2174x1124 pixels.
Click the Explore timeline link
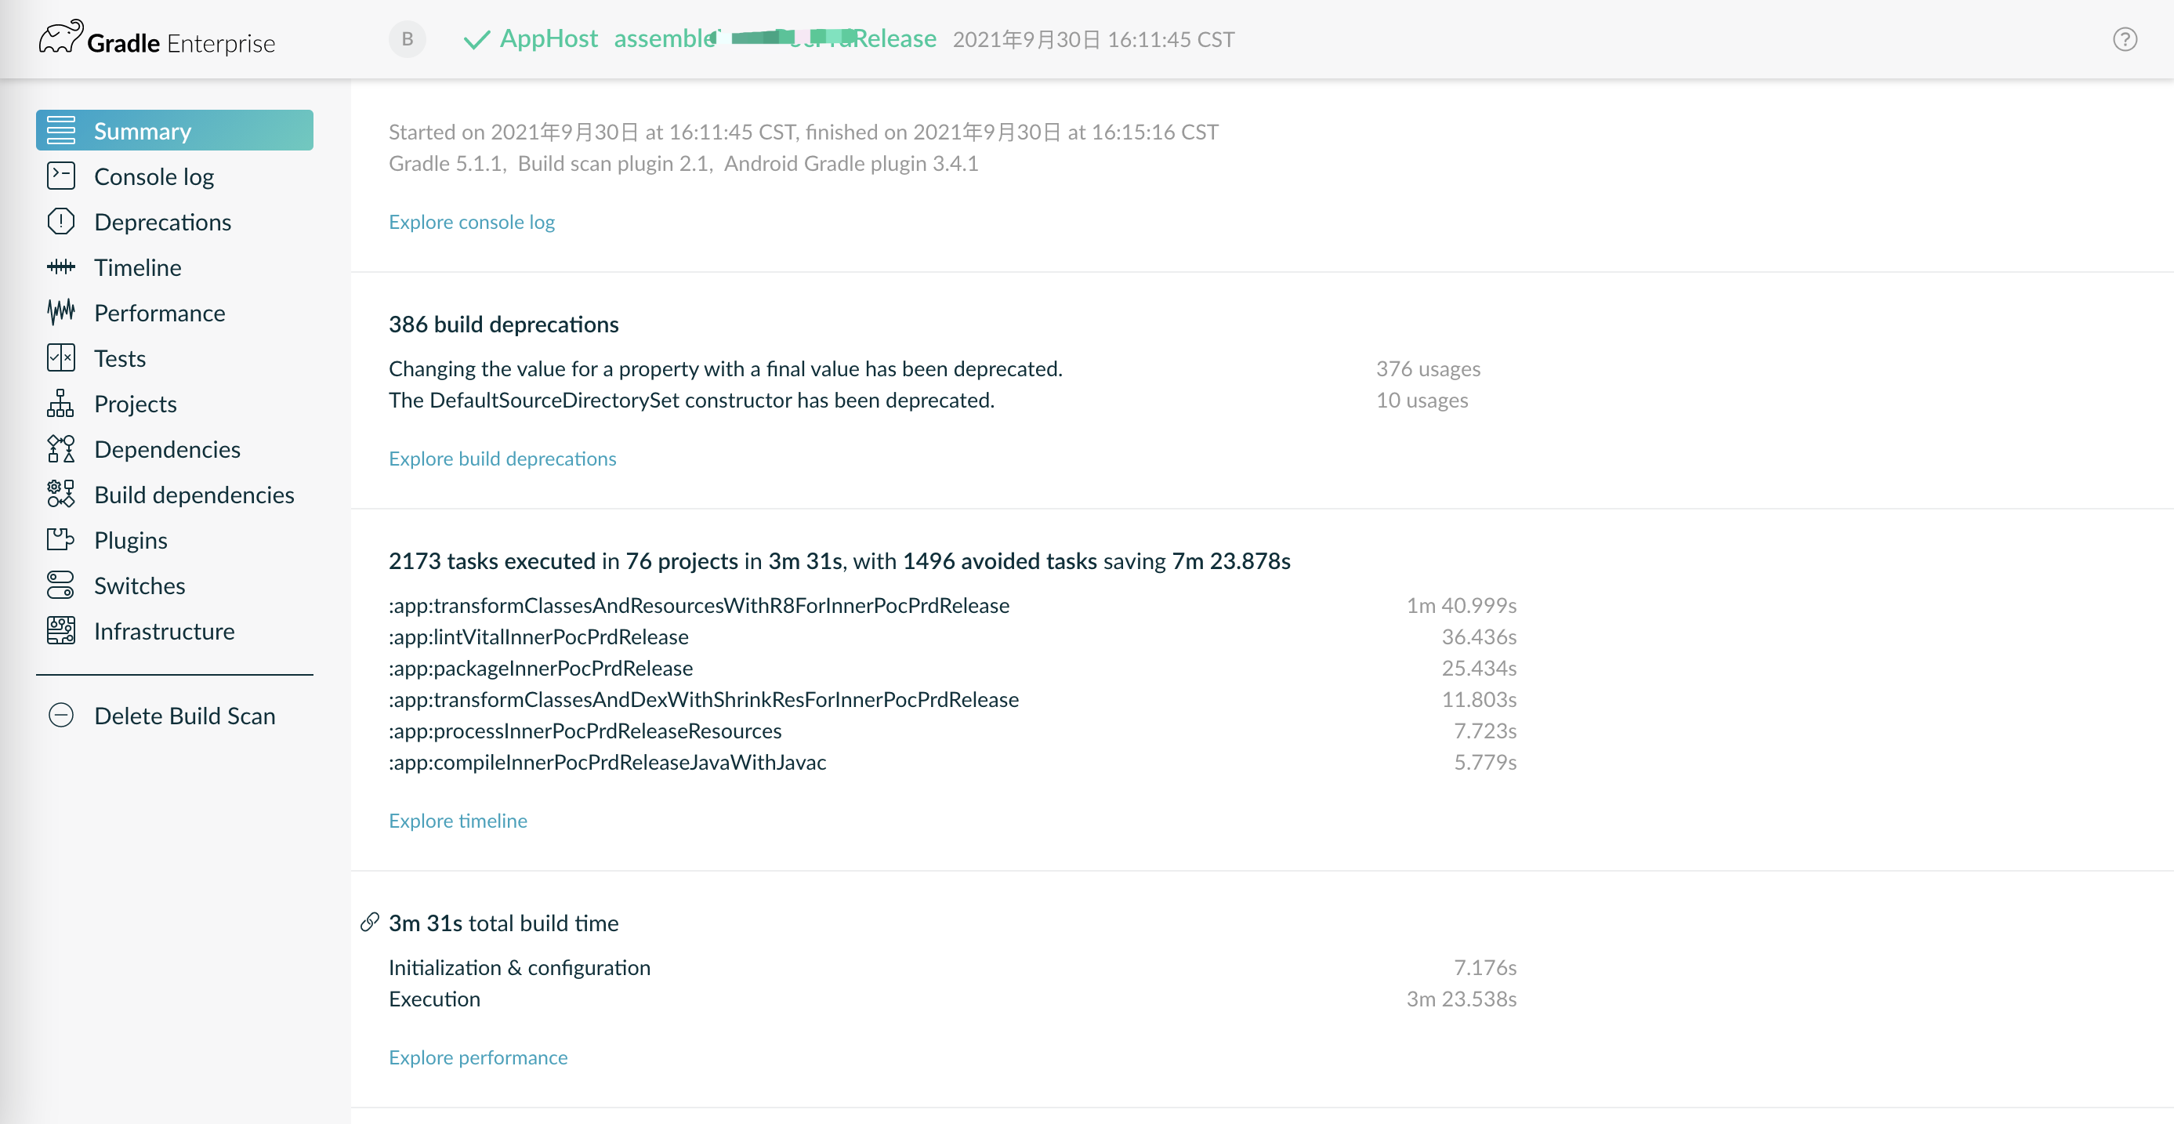pos(458,821)
